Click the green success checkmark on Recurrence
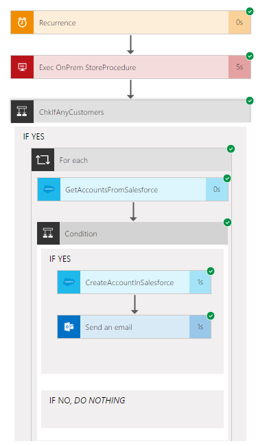This screenshot has height=446, width=269. point(250,12)
